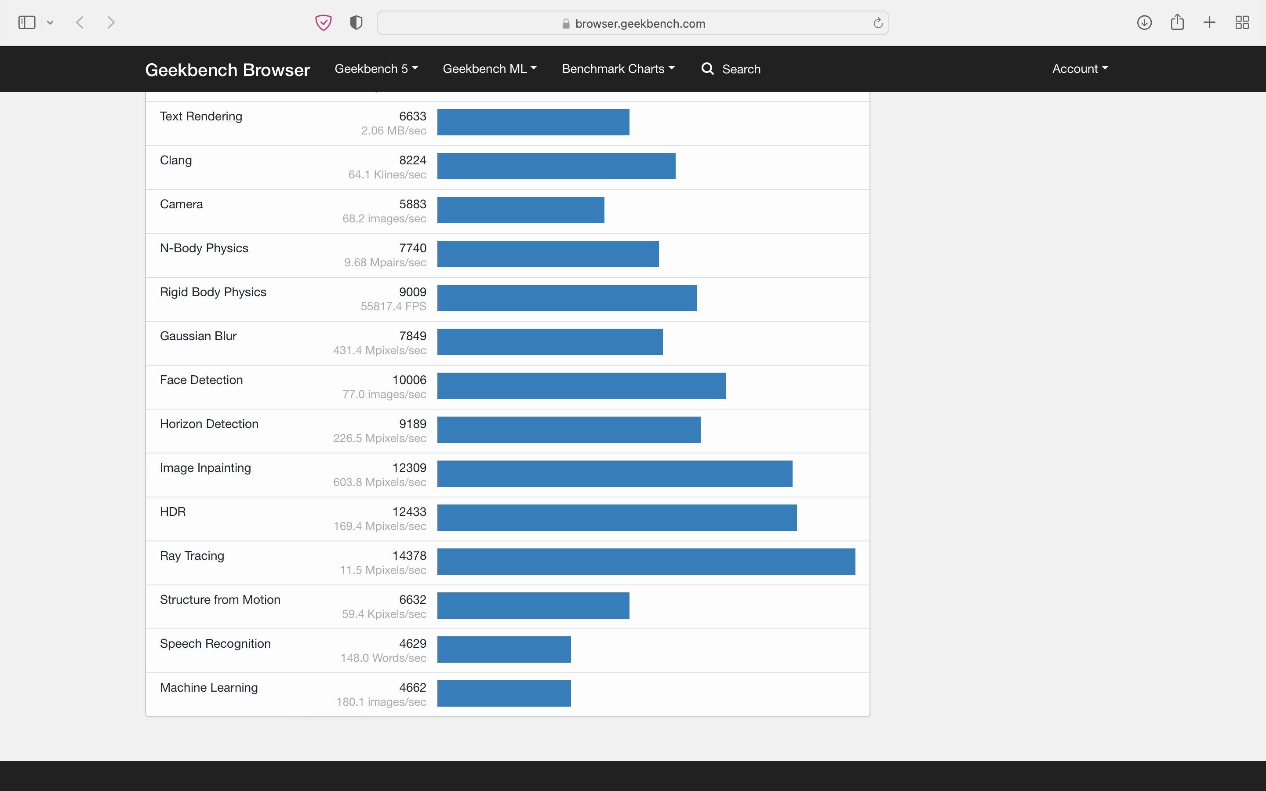Image resolution: width=1266 pixels, height=791 pixels.
Task: Expand the Benchmark Charts menu
Action: pyautogui.click(x=618, y=69)
